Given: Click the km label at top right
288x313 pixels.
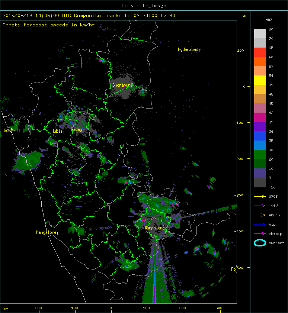Looking at the screenshot, I should (244, 16).
